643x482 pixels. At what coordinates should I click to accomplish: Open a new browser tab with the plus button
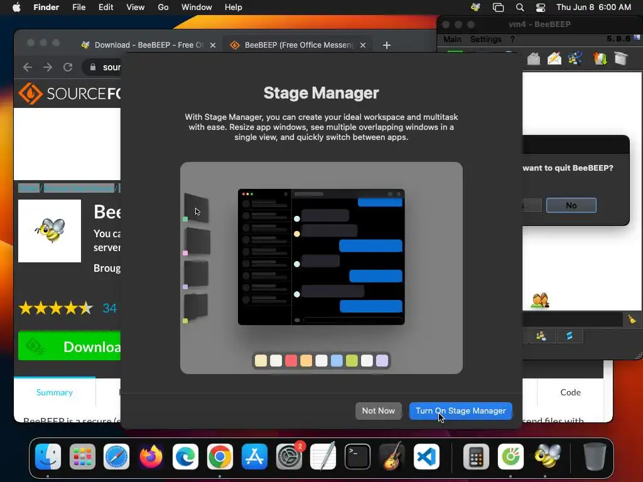(386, 45)
